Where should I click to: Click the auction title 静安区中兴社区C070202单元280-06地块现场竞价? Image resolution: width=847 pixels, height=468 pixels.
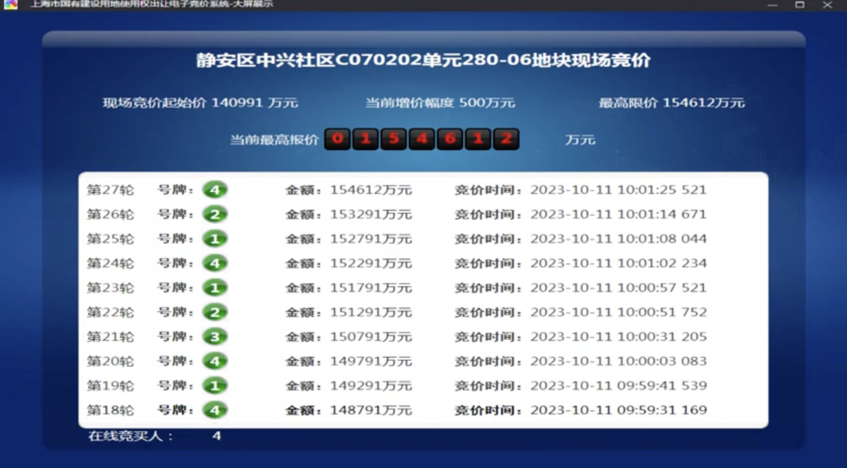point(423,61)
